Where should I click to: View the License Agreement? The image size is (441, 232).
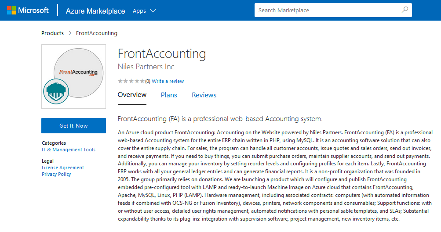click(63, 168)
